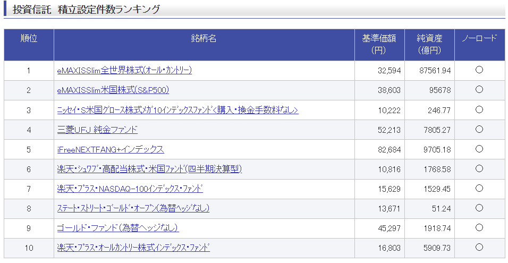This screenshot has width=508, height=263.
Task: Click the ニッセイ・S米国グロース株式メガ10 fund link
Action: coord(177,110)
